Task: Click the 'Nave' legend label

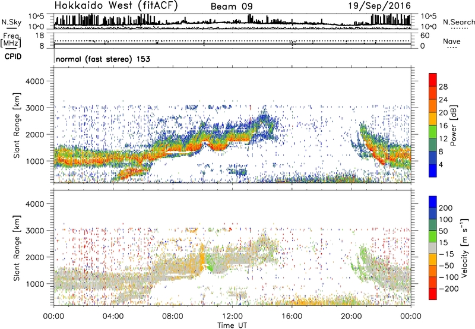Action: pyautogui.click(x=451, y=42)
